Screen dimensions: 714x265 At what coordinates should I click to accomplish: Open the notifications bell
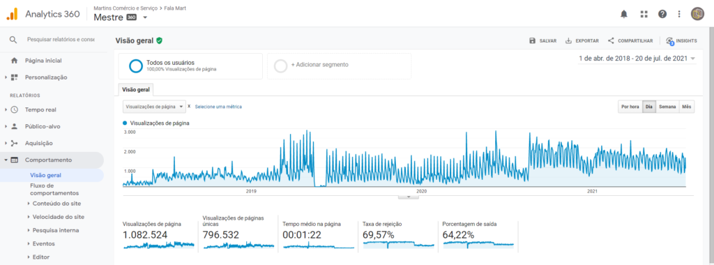624,14
